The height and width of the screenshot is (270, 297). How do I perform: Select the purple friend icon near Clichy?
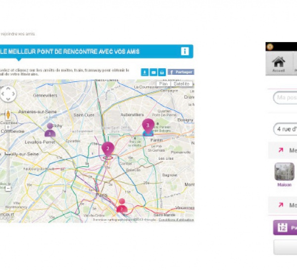click(x=50, y=130)
